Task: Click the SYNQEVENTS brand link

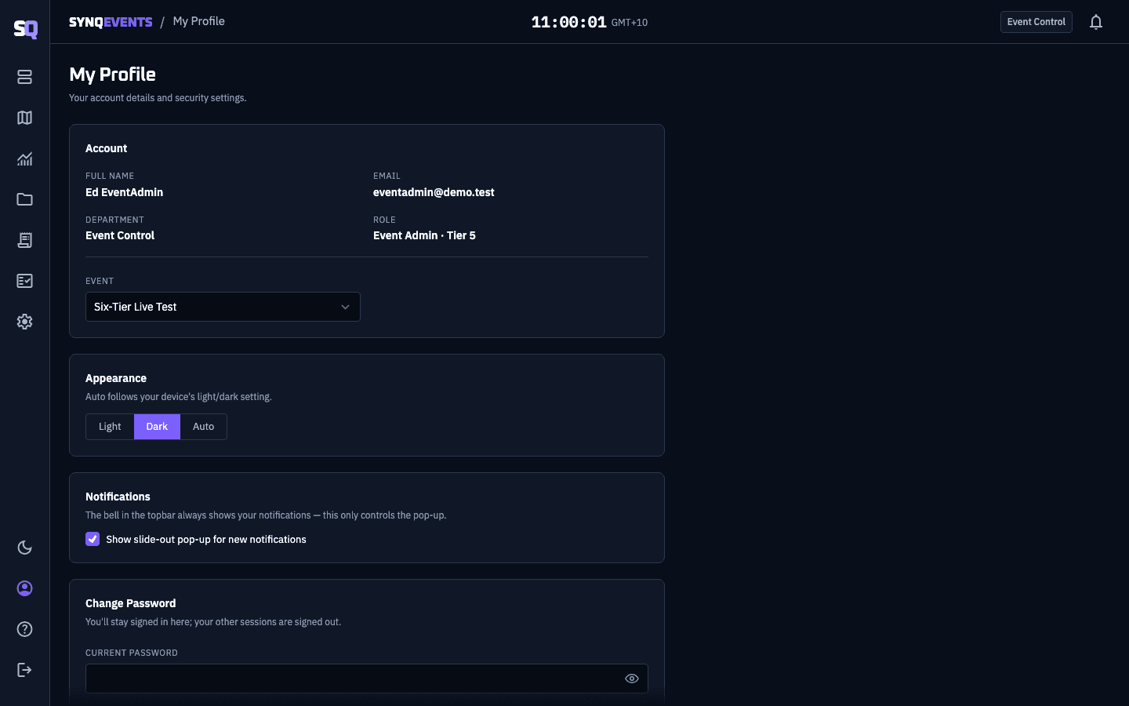Action: tap(111, 22)
